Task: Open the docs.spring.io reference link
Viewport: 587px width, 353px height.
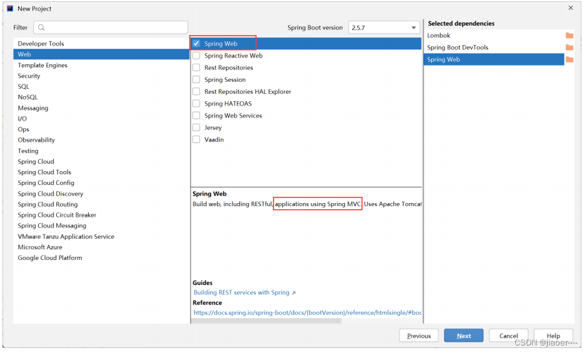Action: [x=307, y=312]
